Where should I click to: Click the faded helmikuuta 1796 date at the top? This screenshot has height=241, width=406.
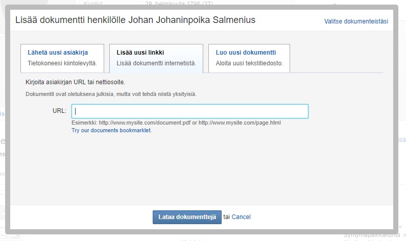pyautogui.click(x=179, y=4)
